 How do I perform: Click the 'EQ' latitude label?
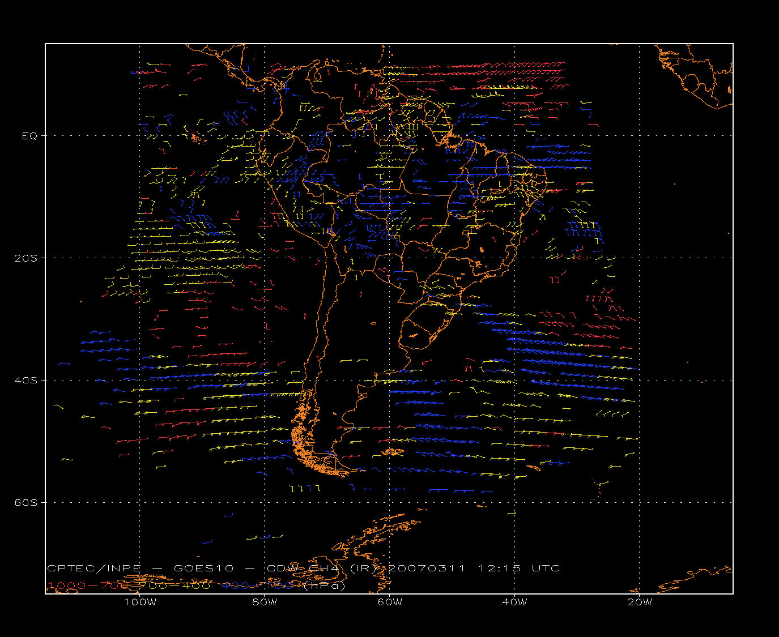[x=29, y=136]
